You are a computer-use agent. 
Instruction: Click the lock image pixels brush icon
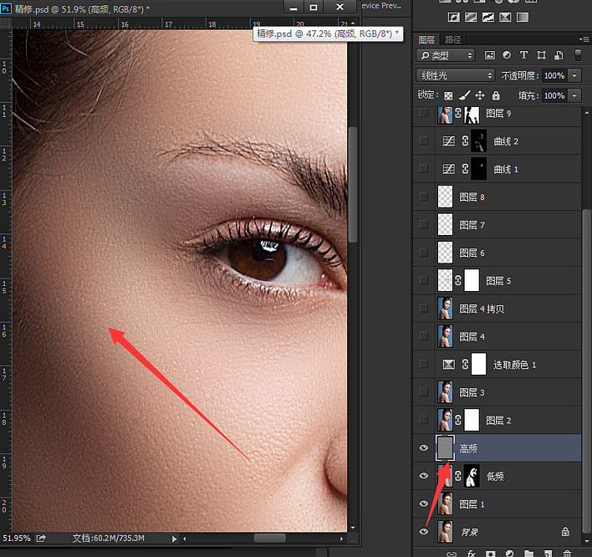coord(464,95)
